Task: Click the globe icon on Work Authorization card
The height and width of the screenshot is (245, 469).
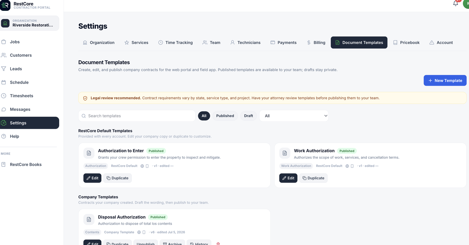Action: tap(347, 166)
